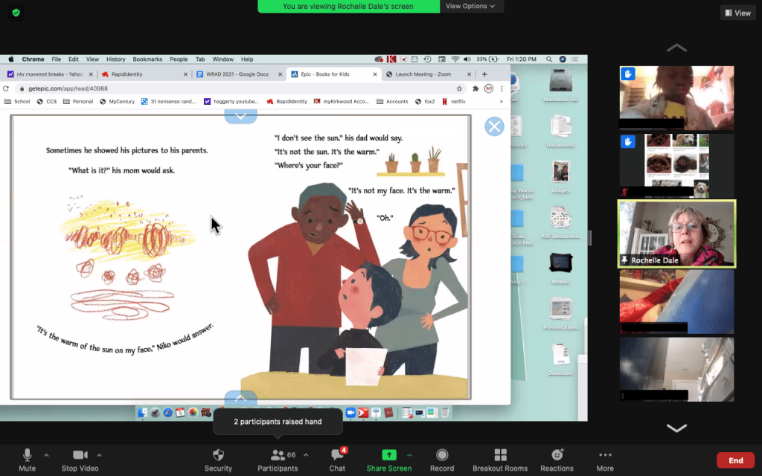This screenshot has height=476, width=762.
Task: Expand audio options arrow beside Mute
Action: tap(46, 455)
